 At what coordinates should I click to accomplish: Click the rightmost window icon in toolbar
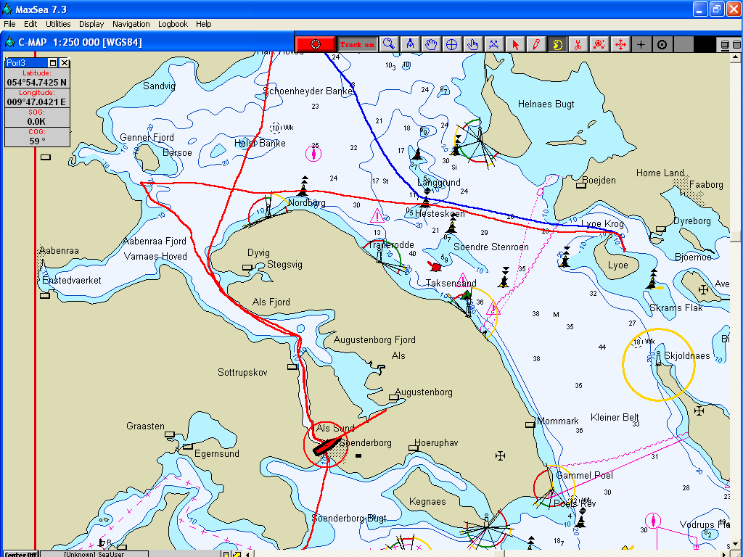pos(736,45)
